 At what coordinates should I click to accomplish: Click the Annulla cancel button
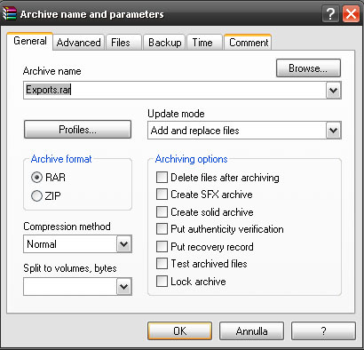click(251, 331)
